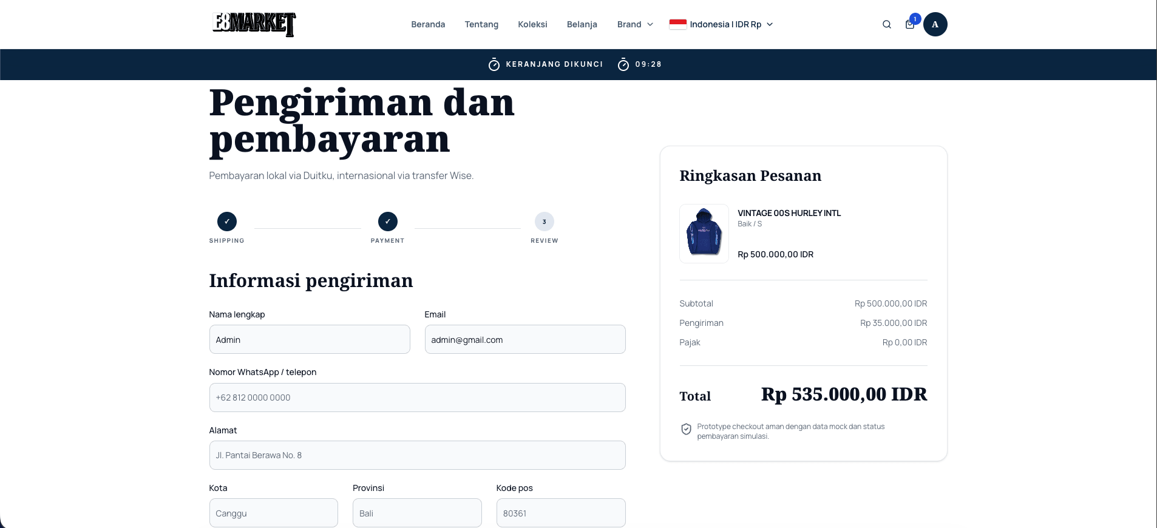Focus the Alamat address field

[418, 455]
